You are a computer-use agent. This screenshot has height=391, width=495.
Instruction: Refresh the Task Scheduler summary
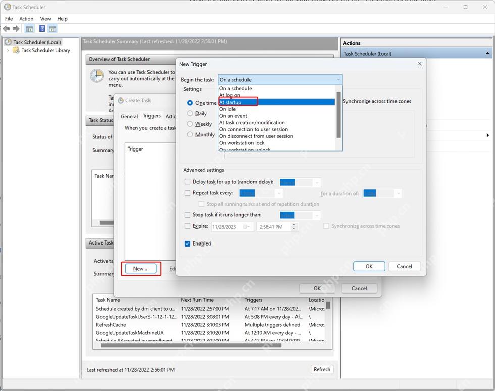[x=322, y=369]
